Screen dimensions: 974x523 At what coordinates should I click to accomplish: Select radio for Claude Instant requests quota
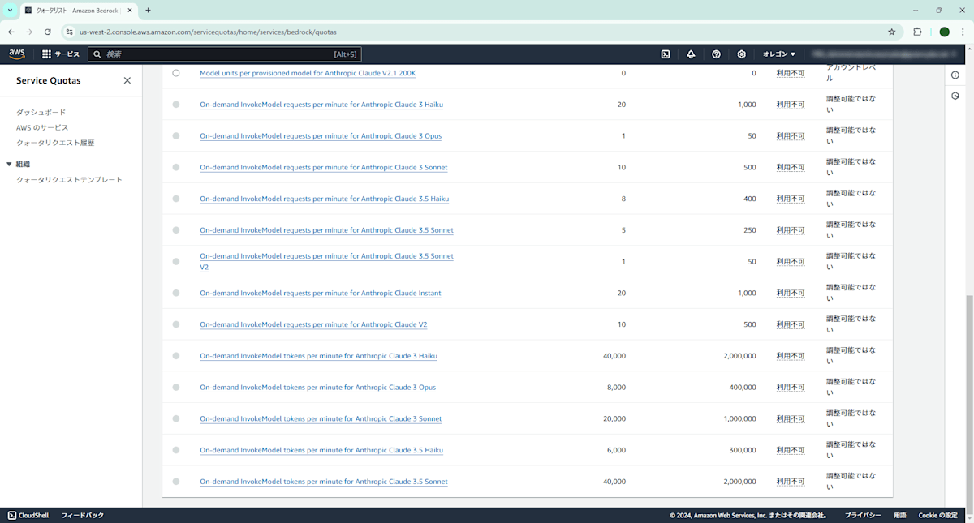176,293
